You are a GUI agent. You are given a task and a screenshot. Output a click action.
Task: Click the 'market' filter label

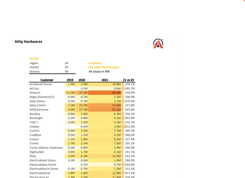[34, 67]
